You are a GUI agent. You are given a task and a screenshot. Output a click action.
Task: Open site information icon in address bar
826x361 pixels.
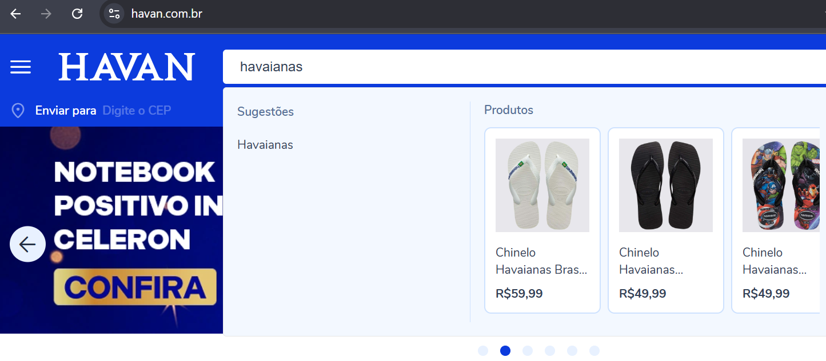click(x=114, y=14)
